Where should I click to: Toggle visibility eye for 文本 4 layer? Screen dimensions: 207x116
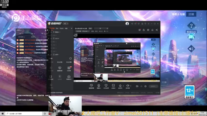48,38
